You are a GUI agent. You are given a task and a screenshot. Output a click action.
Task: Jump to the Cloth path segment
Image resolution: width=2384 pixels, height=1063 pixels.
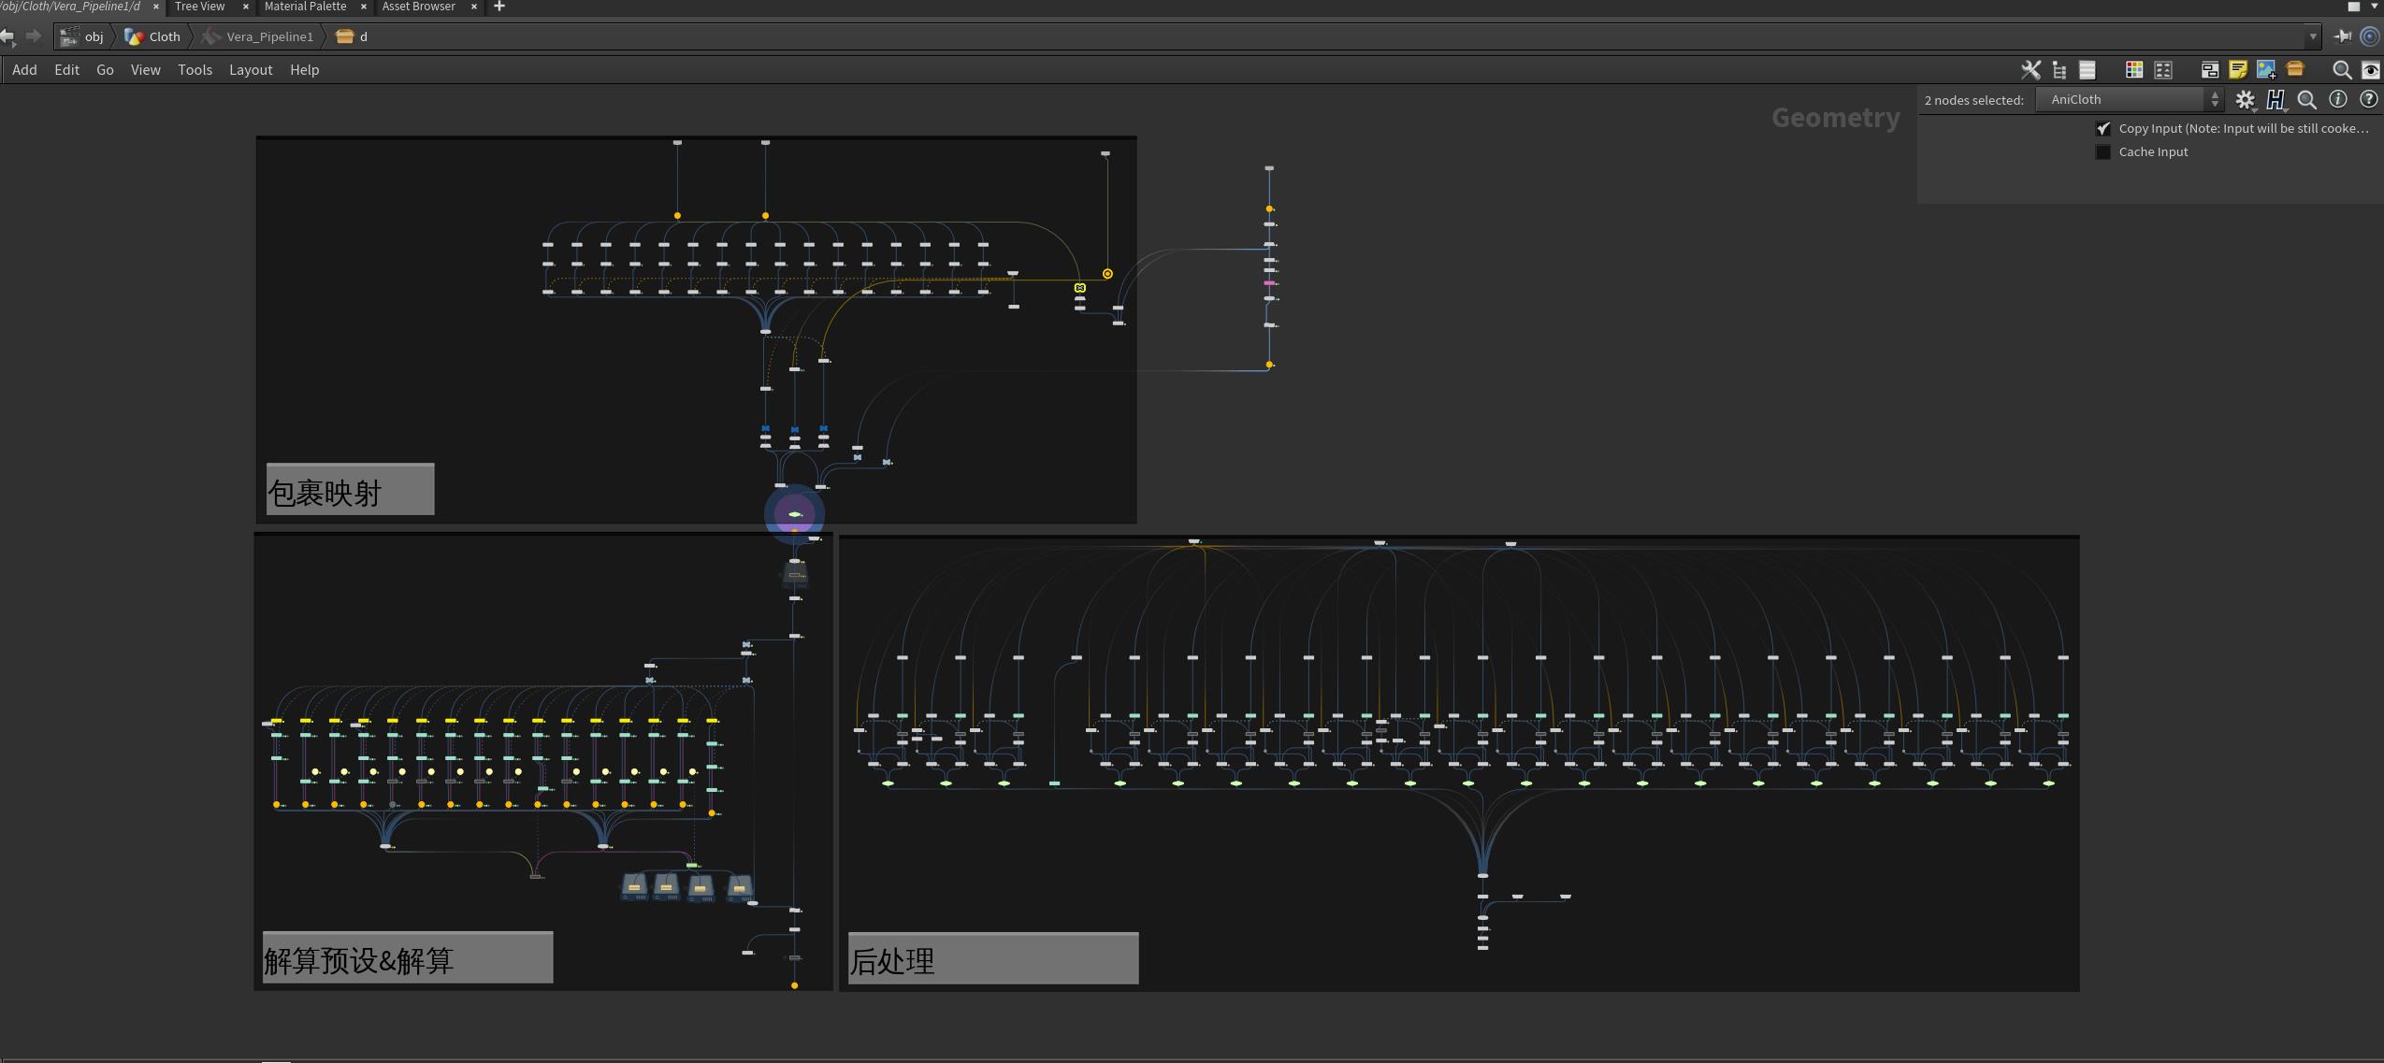pyautogui.click(x=152, y=36)
